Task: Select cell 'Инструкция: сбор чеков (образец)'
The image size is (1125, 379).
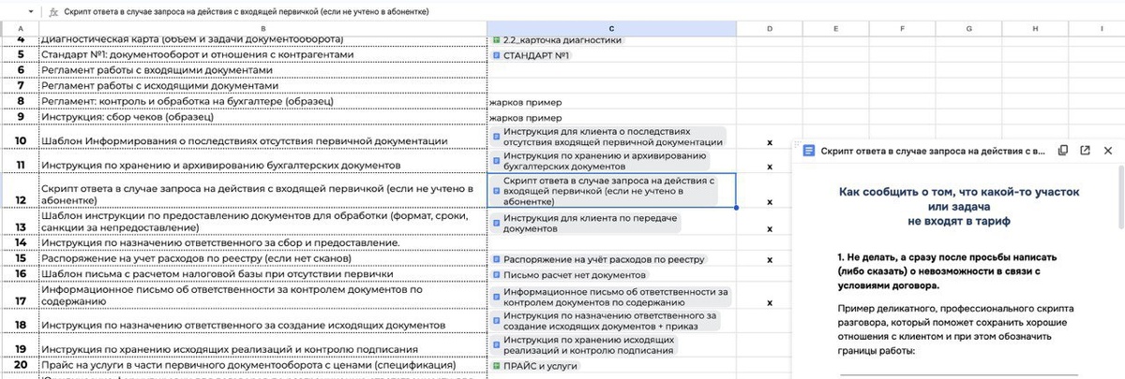Action: pos(262,118)
